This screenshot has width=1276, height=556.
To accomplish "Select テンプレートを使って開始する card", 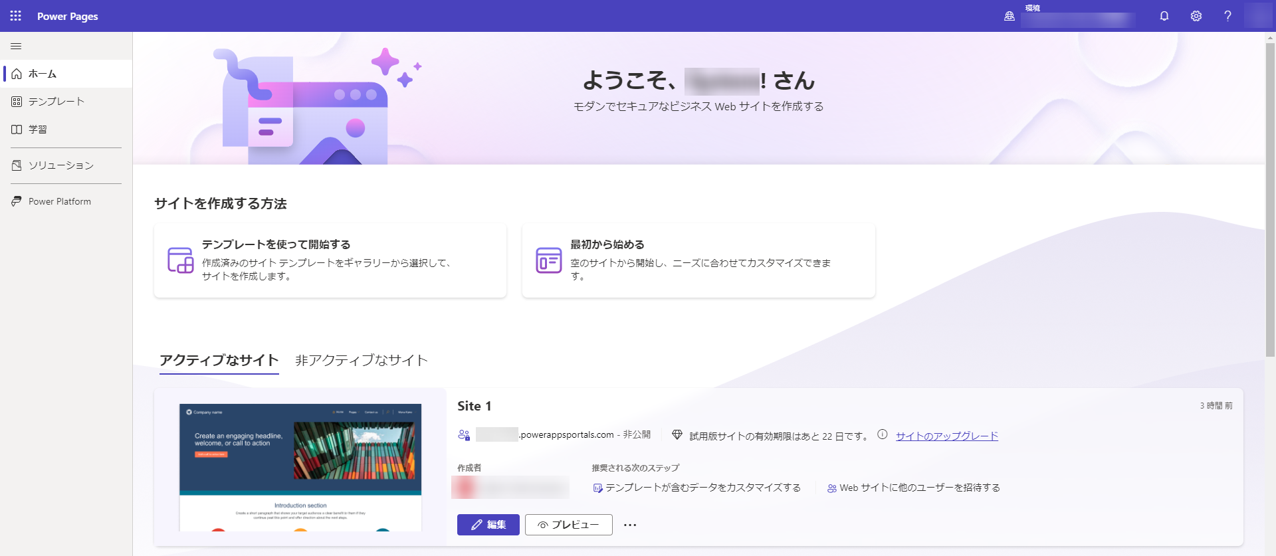I will point(330,260).
